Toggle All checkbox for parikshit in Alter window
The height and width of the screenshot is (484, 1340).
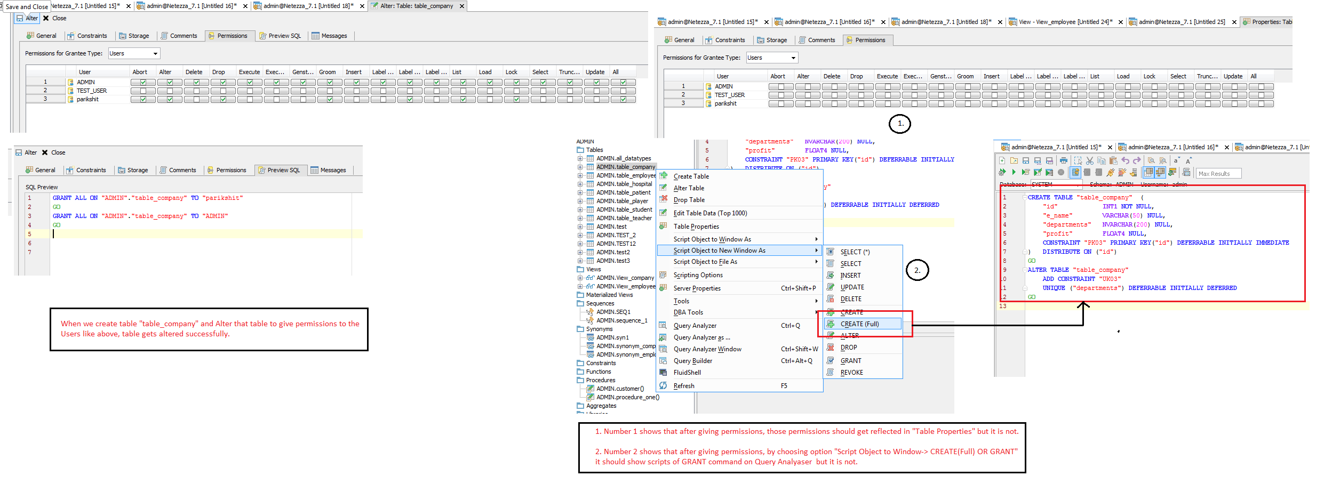click(623, 99)
